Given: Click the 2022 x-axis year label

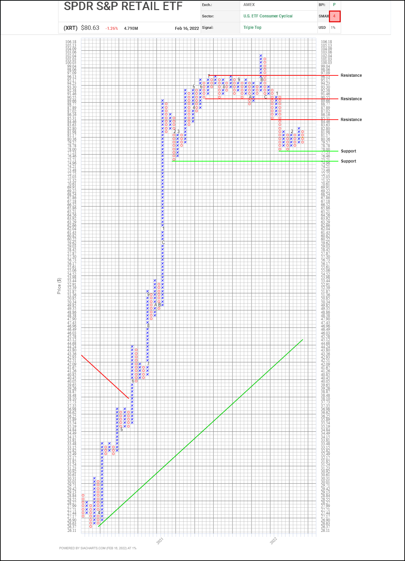Looking at the screenshot, I should [274, 541].
